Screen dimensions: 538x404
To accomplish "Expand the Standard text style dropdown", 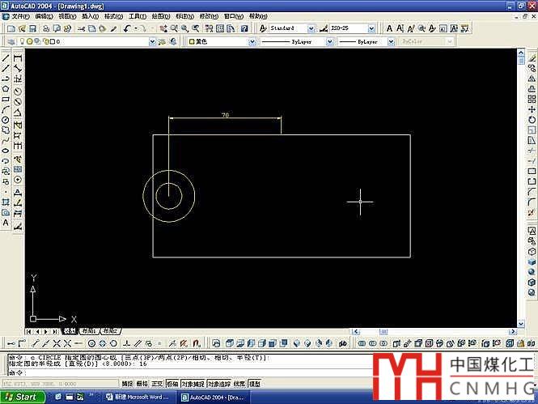I will [x=311, y=28].
